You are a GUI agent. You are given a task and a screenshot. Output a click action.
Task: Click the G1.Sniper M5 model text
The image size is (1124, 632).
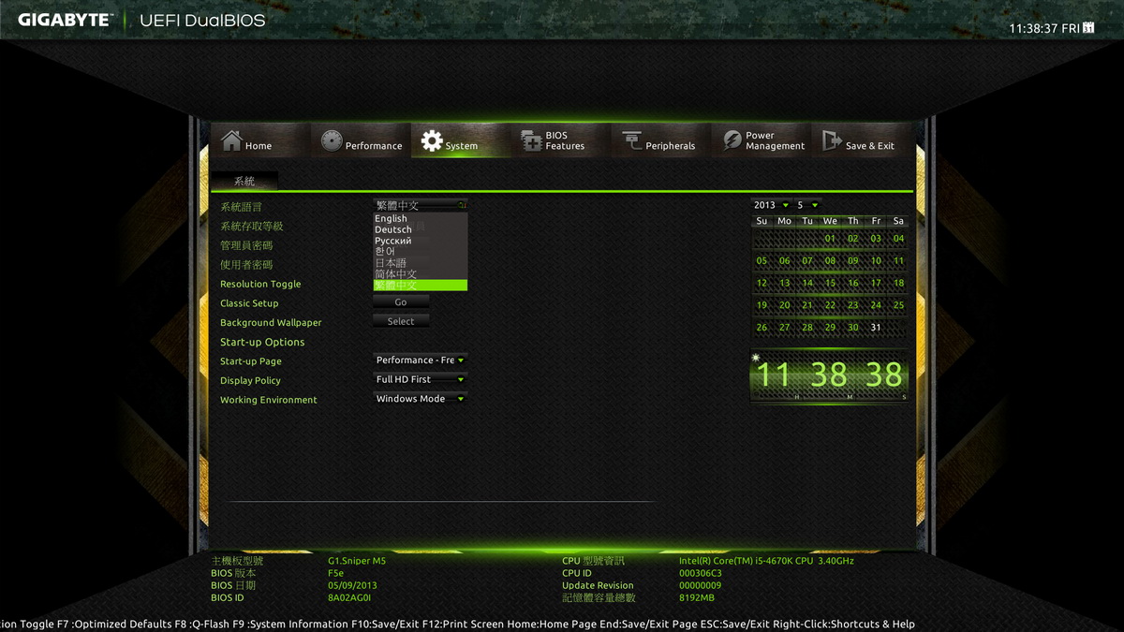click(356, 561)
